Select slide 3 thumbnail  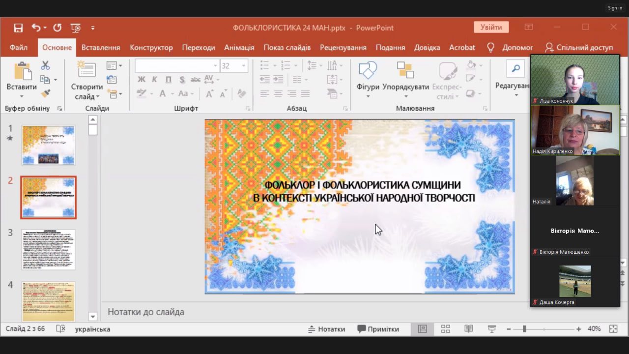pyautogui.click(x=48, y=249)
